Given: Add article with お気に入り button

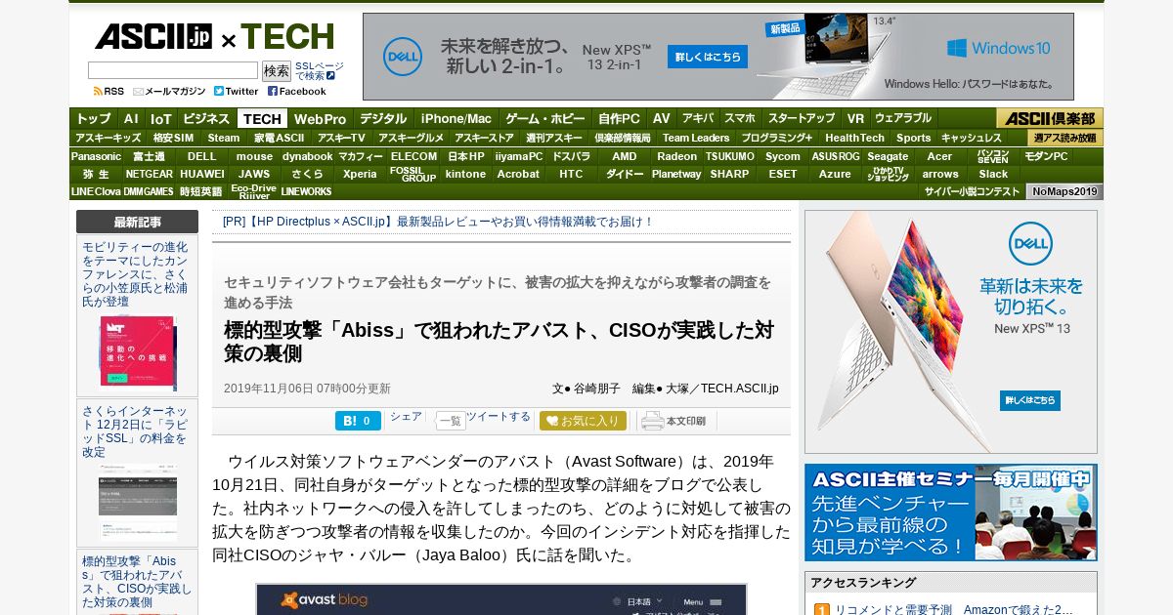Looking at the screenshot, I should pyautogui.click(x=583, y=421).
